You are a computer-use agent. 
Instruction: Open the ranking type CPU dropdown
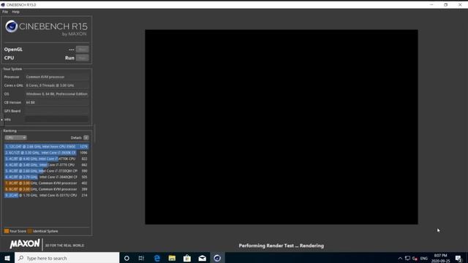tap(15, 138)
